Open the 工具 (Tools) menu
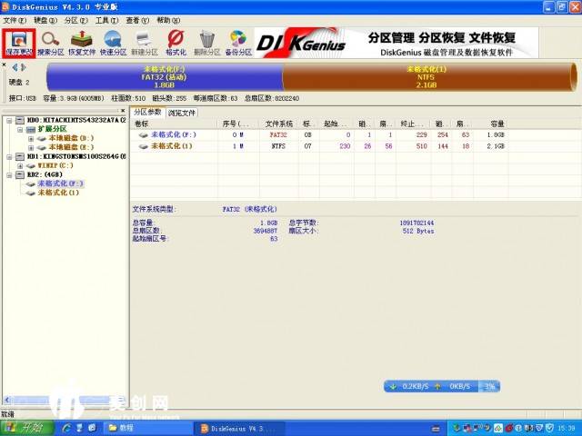This screenshot has height=436, width=582. tap(106, 19)
